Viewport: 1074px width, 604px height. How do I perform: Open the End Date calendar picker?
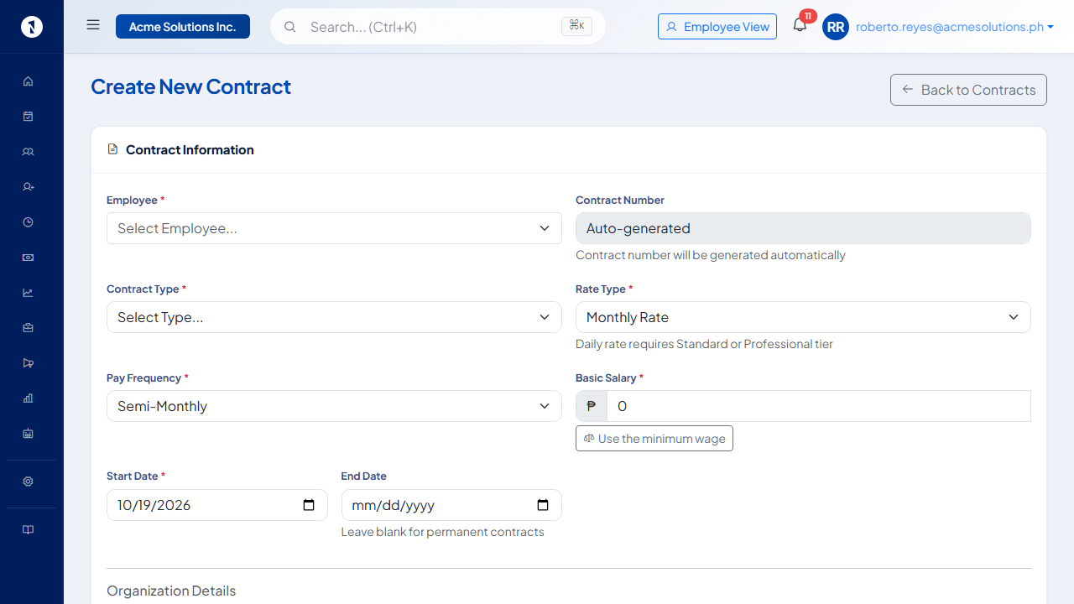tap(543, 505)
